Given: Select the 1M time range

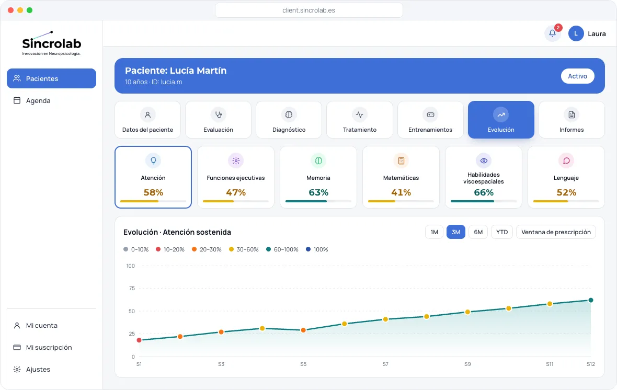Looking at the screenshot, I should tap(434, 232).
